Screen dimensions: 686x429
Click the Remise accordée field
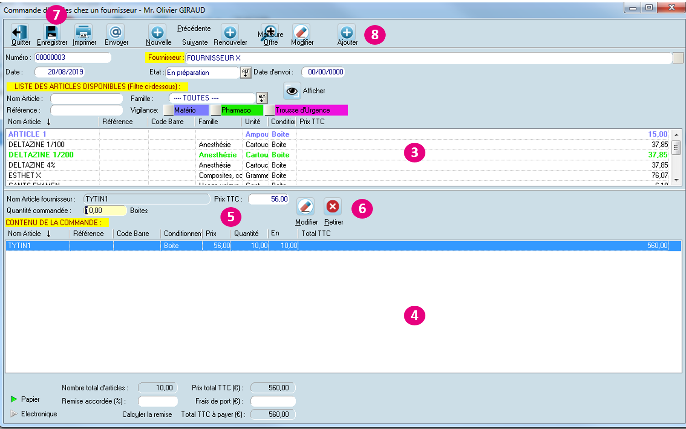tap(158, 401)
